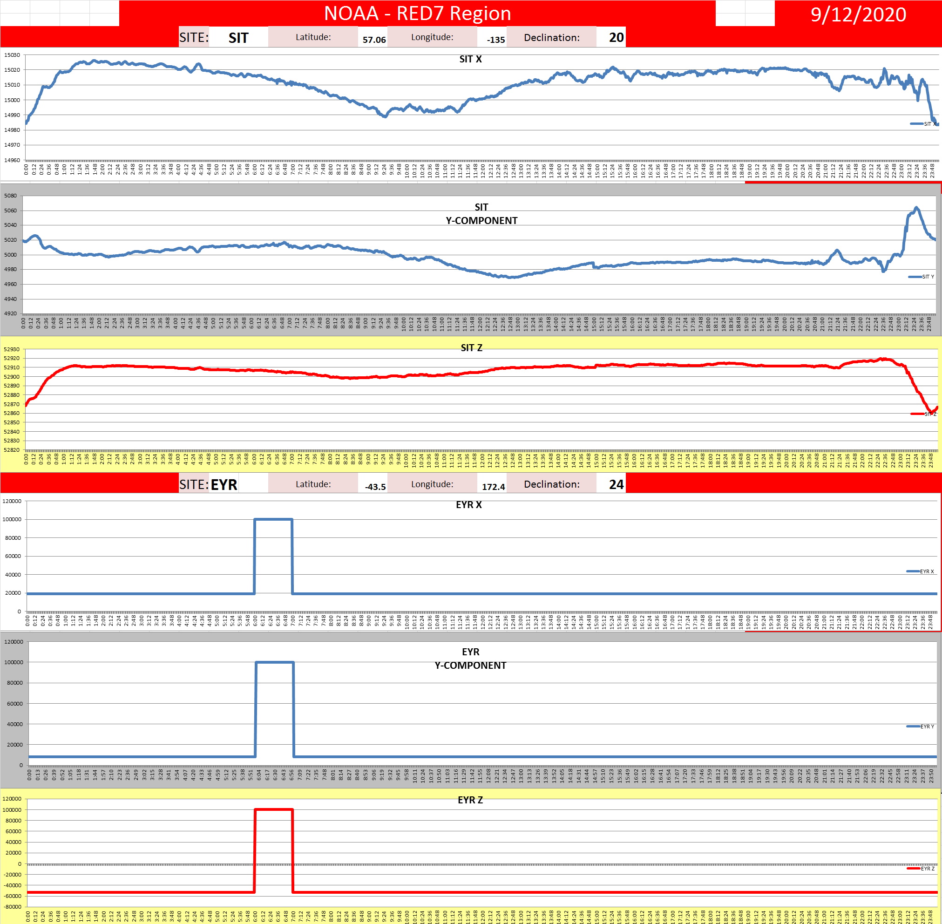Click the SIT X chart title
The height and width of the screenshot is (924, 942).
tap(470, 59)
